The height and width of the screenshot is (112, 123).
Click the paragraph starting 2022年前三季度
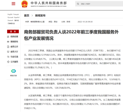click(x=72, y=59)
